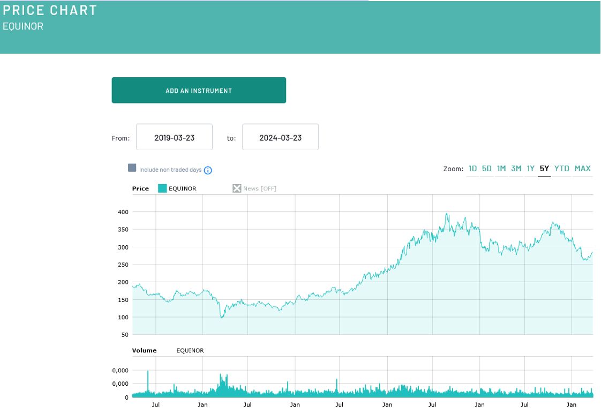Image resolution: width=601 pixels, height=412 pixels.
Task: Click the To date field 2024-03-23
Action: point(281,137)
